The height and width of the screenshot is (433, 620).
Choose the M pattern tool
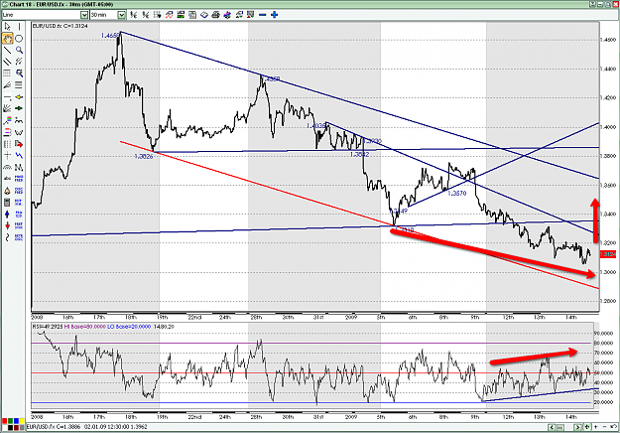click(19, 168)
